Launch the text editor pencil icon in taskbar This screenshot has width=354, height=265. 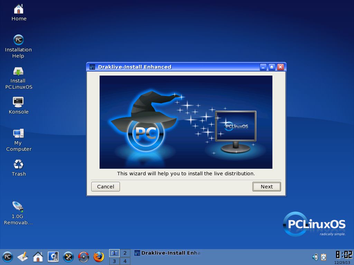pyautogui.click(x=22, y=257)
